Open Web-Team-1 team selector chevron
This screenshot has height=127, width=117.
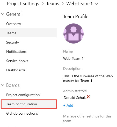point(96,4)
